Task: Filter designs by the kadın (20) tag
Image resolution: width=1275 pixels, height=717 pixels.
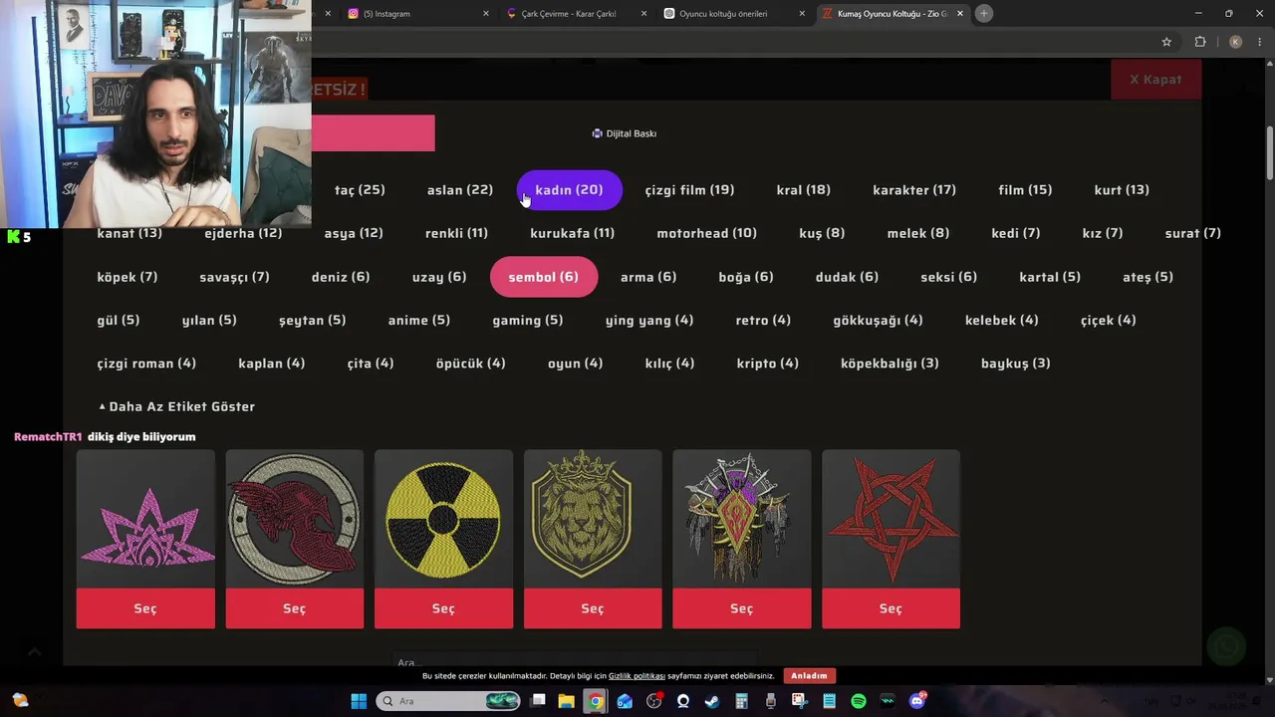Action: click(569, 190)
